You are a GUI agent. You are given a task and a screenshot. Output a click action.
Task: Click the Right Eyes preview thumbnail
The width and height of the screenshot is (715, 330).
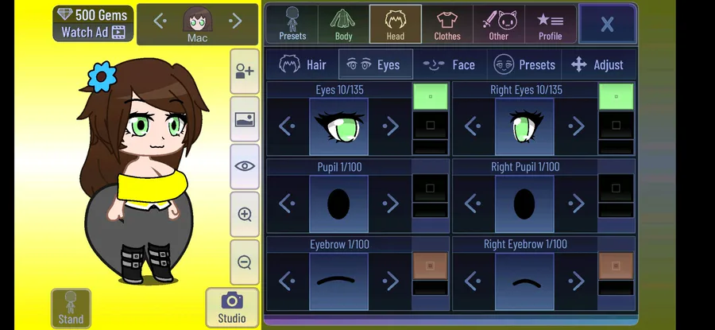pyautogui.click(x=524, y=127)
